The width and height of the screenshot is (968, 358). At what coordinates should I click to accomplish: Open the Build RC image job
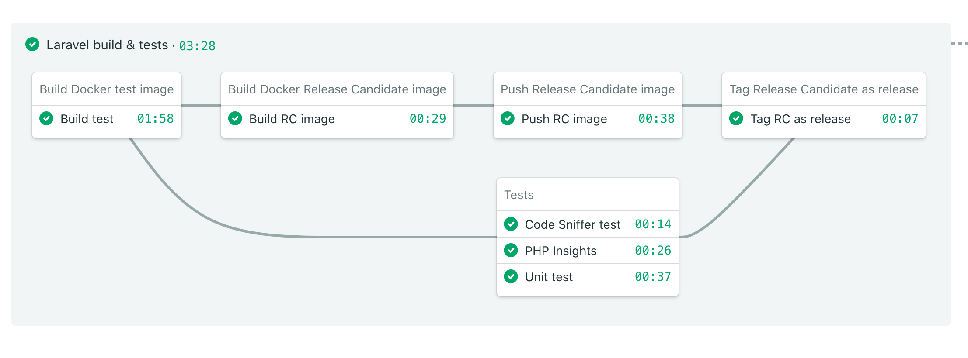(292, 119)
